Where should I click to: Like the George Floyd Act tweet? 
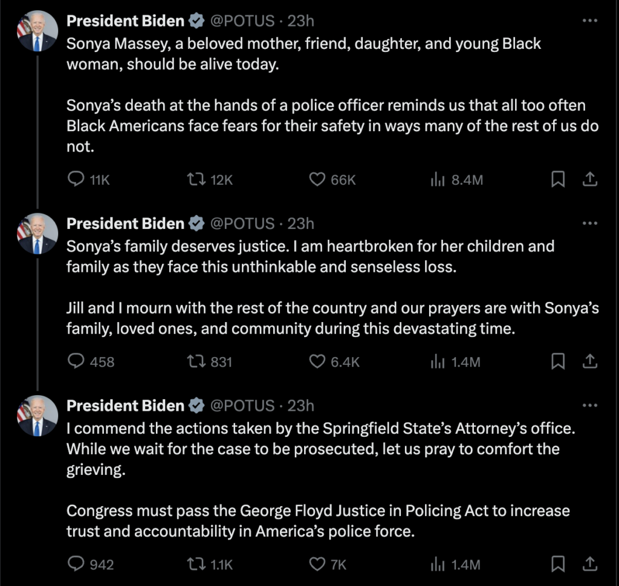pyautogui.click(x=317, y=564)
